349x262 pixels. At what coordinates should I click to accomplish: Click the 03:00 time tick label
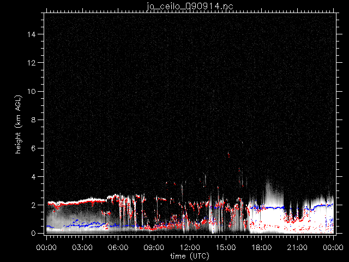pyautogui.click(x=82, y=247)
